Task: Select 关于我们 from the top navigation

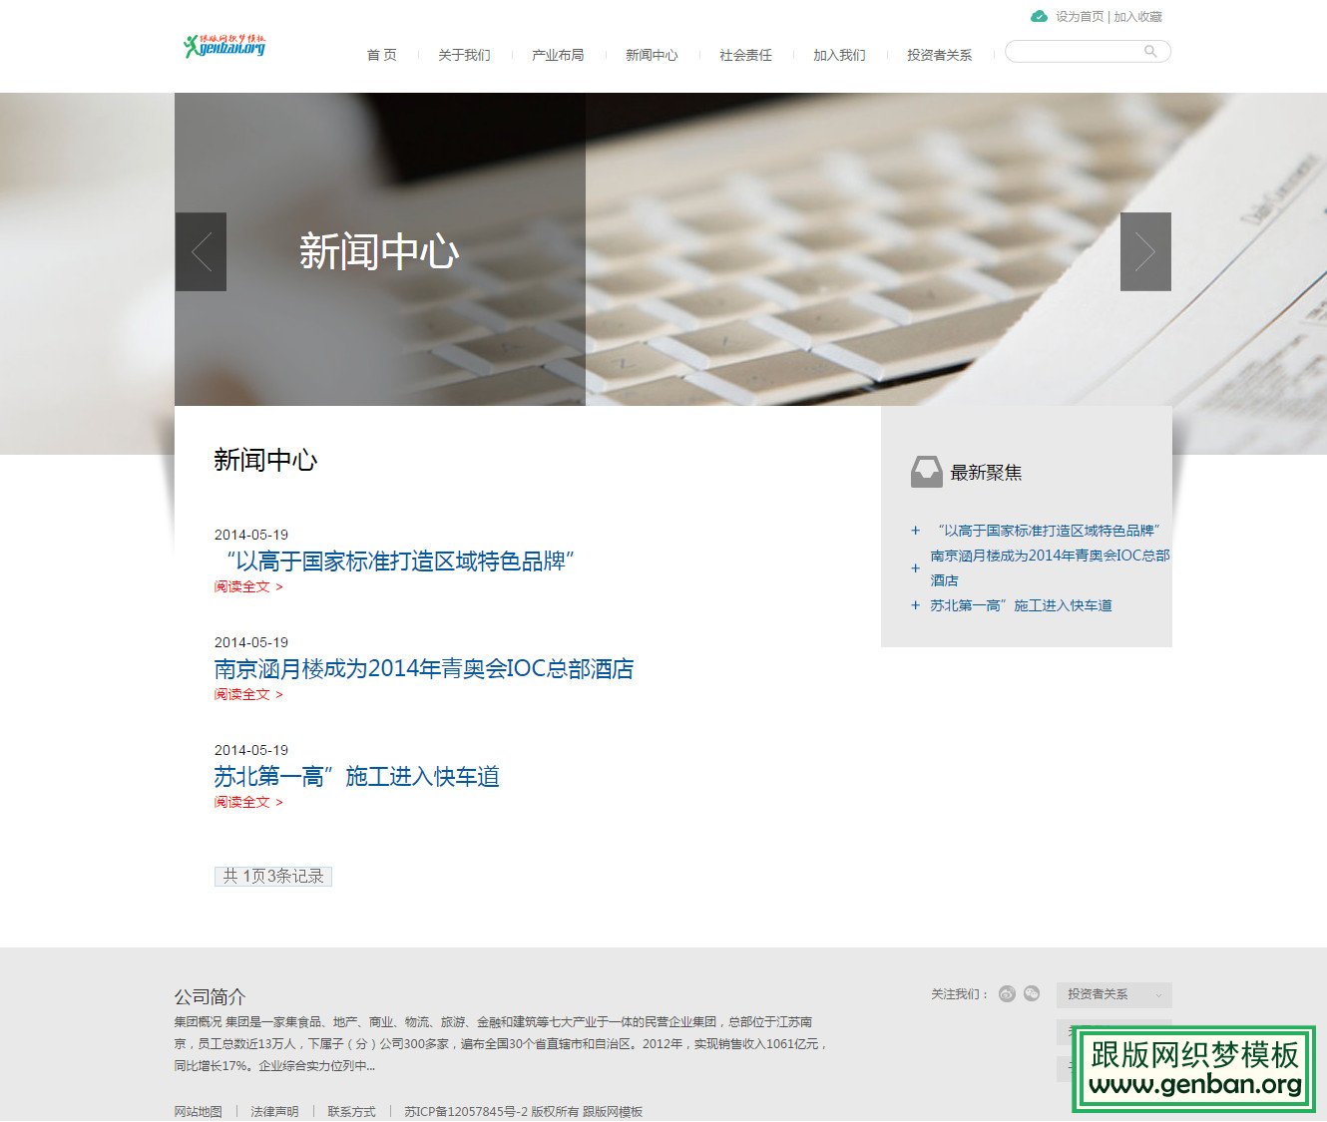Action: pos(464,56)
